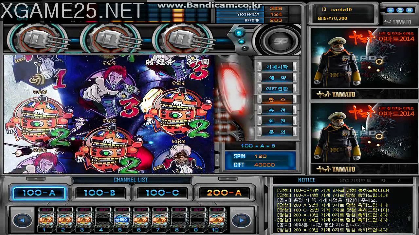The width and height of the screenshot is (419, 235).
Task: Click the third cannon turret indicator
Action: (x=184, y=40)
